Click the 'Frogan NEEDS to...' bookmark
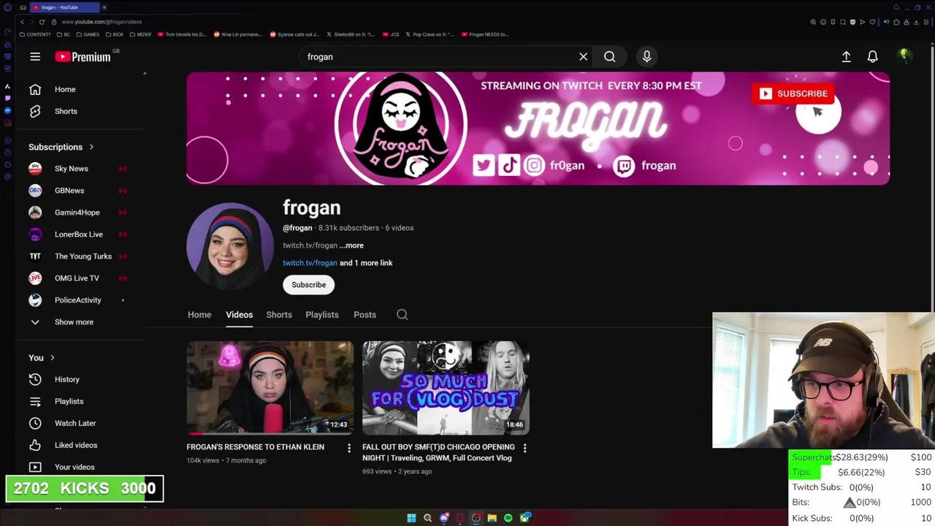Screen dimensions: 935x526 (x=485, y=34)
